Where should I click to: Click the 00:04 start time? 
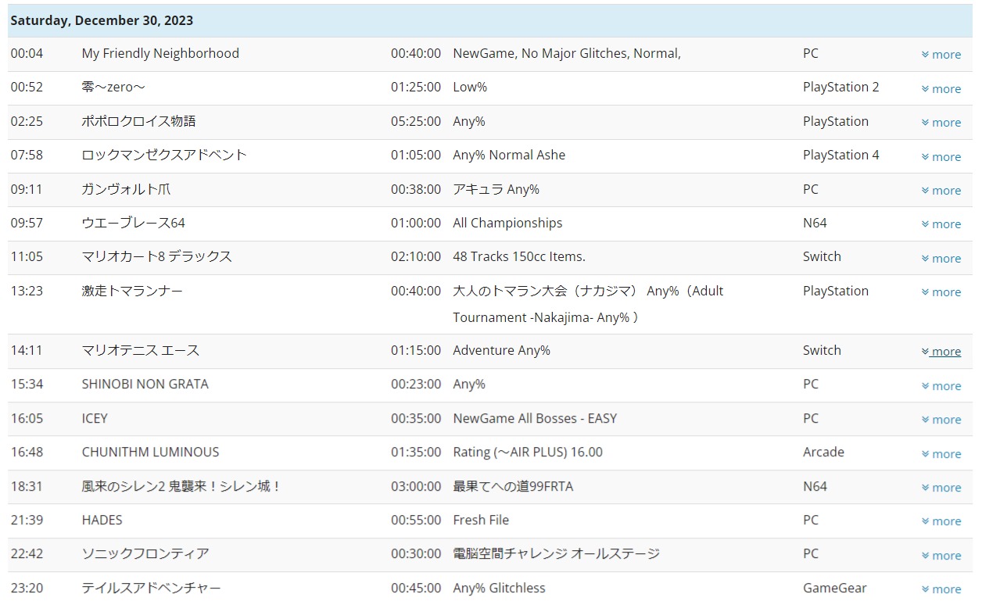27,53
